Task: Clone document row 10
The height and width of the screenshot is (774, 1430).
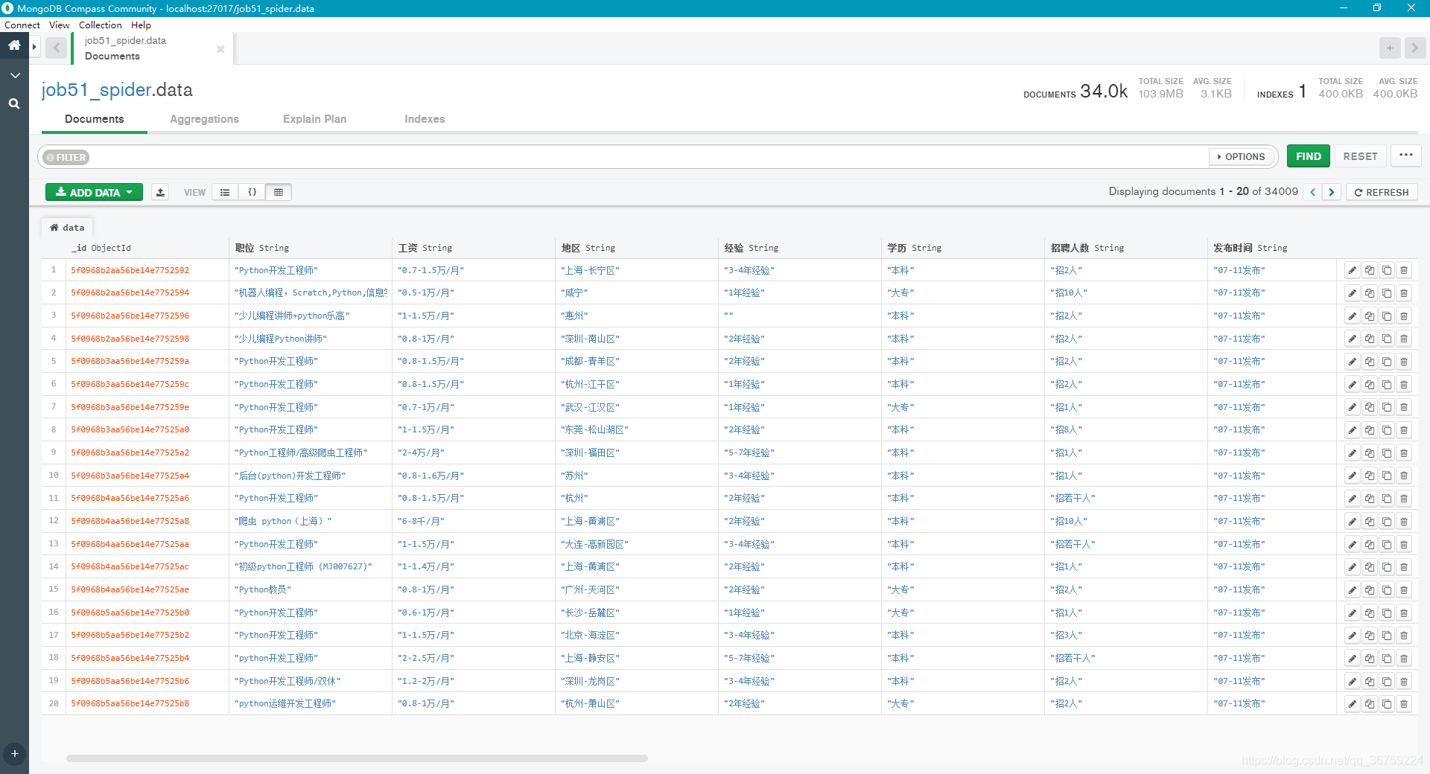Action: tap(1387, 476)
